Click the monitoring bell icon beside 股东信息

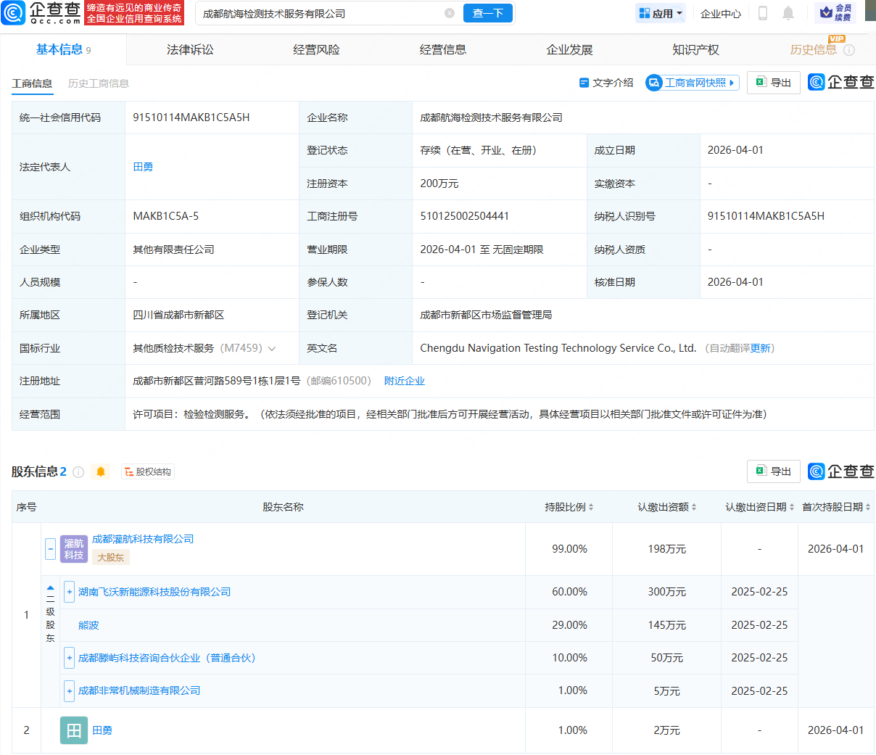[100, 471]
